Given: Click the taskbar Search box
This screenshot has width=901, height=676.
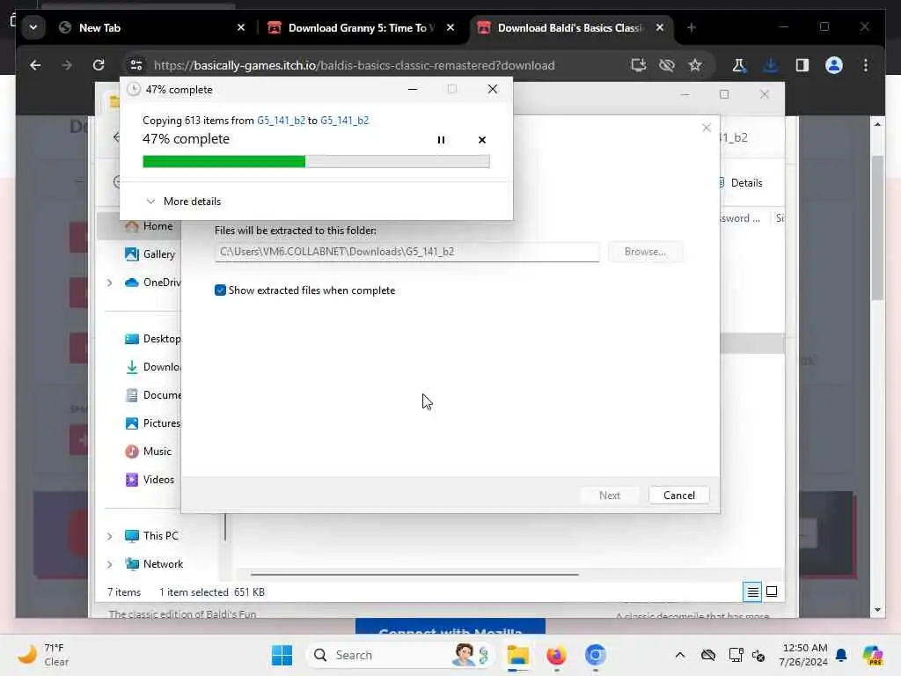Looking at the screenshot, I should [x=400, y=655].
